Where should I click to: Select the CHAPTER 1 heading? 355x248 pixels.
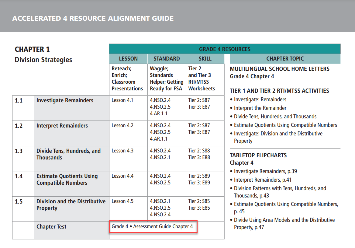coord(32,49)
